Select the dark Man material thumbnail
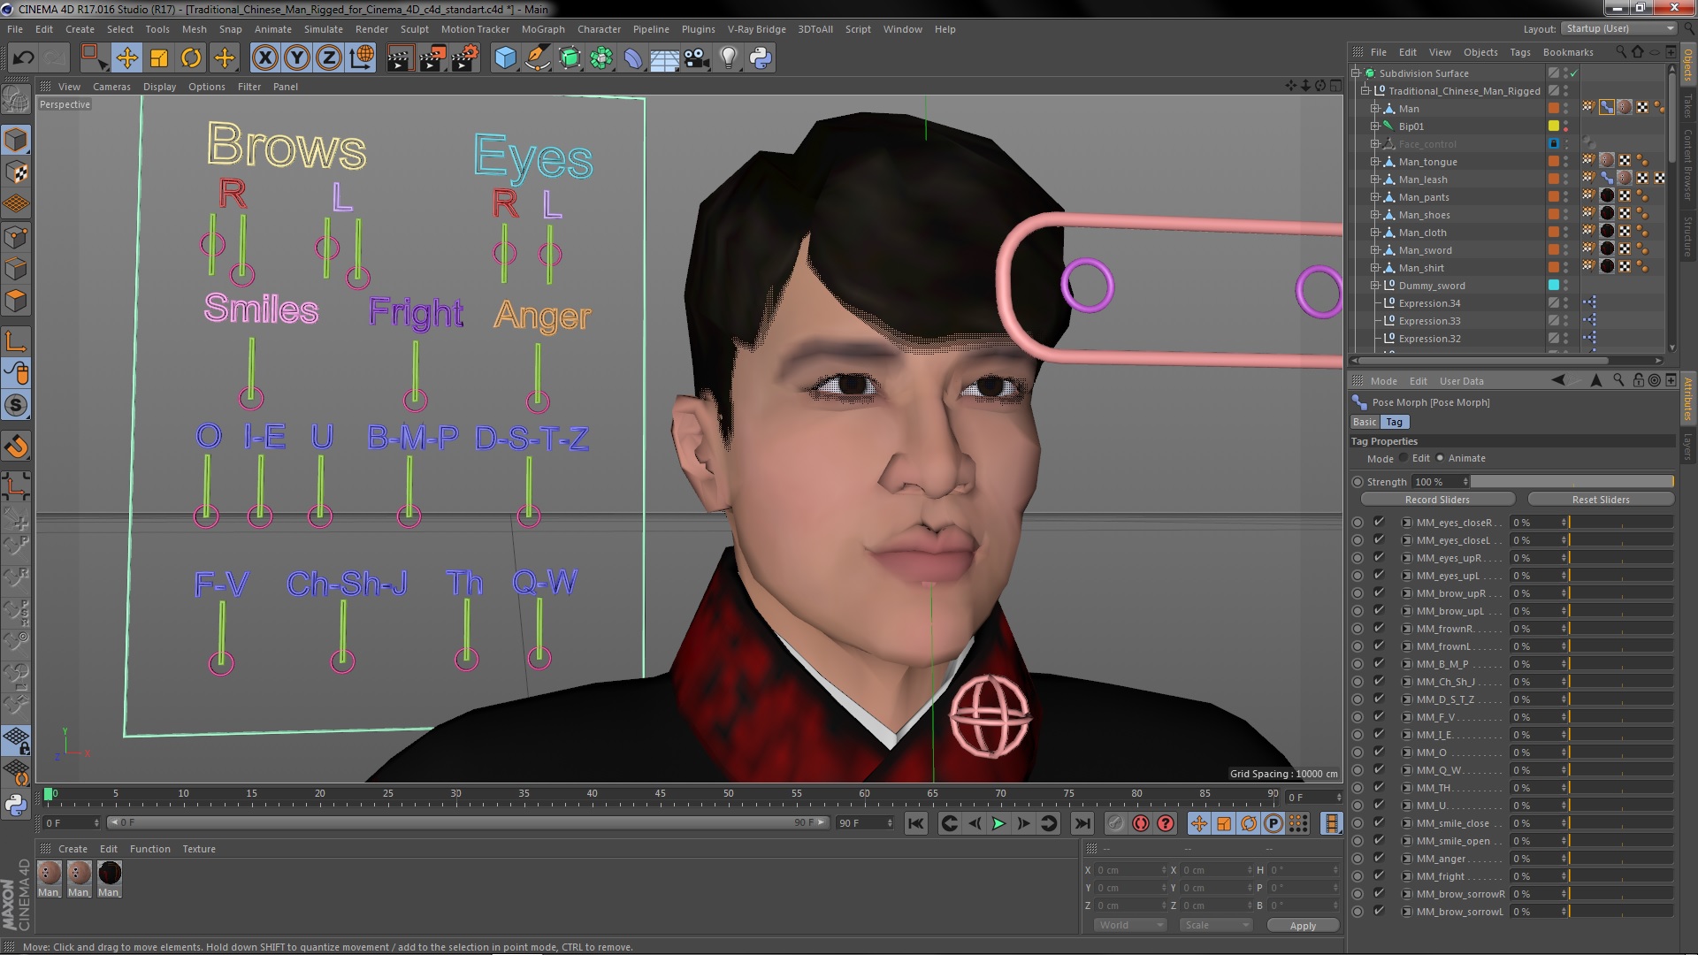The height and width of the screenshot is (955, 1698). (110, 873)
